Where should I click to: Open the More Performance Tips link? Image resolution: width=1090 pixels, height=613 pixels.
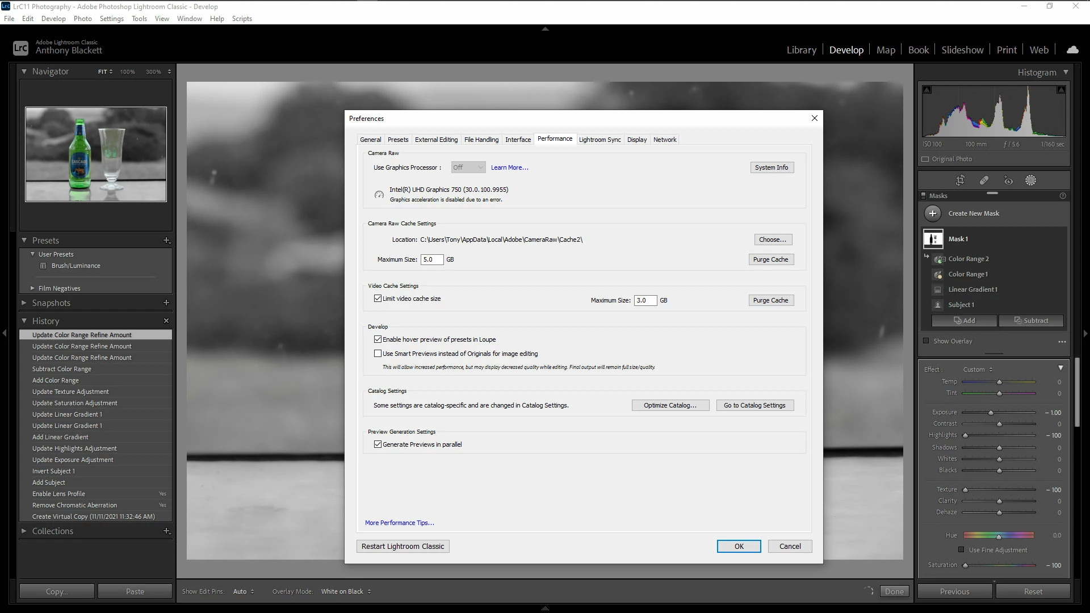399,523
